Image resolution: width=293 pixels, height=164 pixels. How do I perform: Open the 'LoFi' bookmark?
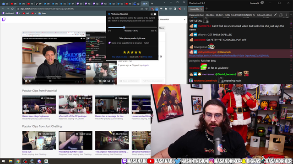tap(26, 13)
